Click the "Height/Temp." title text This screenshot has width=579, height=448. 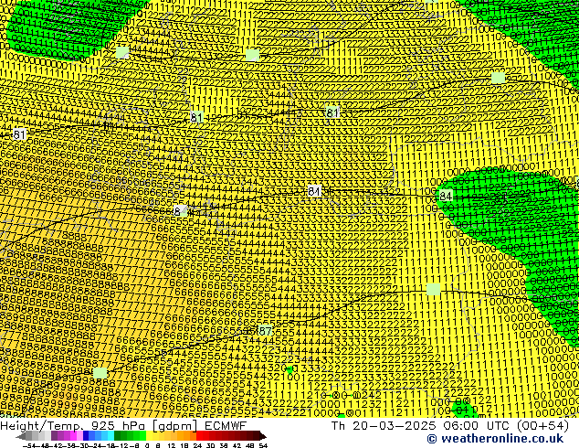pyautogui.click(x=40, y=426)
